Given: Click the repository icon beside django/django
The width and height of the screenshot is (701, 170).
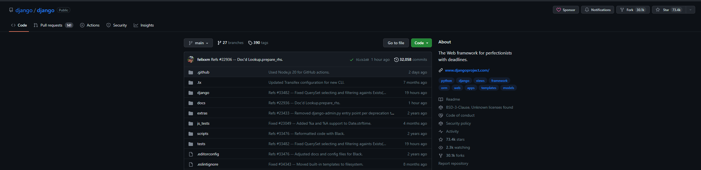Looking at the screenshot, I should [x=11, y=10].
